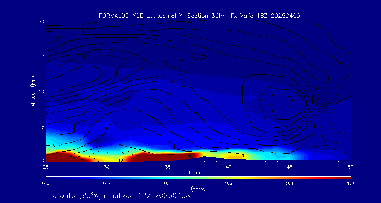Click the 0.4 label under the color bar
This screenshot has height=203, width=381.
click(168, 183)
